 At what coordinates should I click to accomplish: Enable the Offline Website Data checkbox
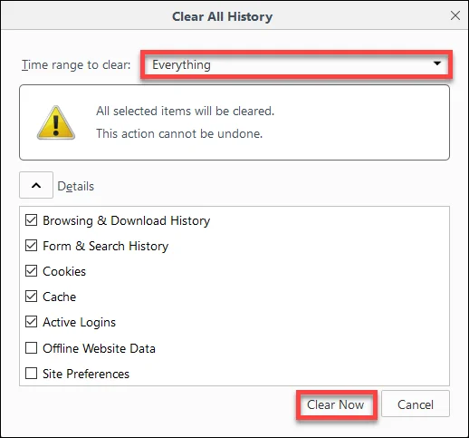coord(32,348)
